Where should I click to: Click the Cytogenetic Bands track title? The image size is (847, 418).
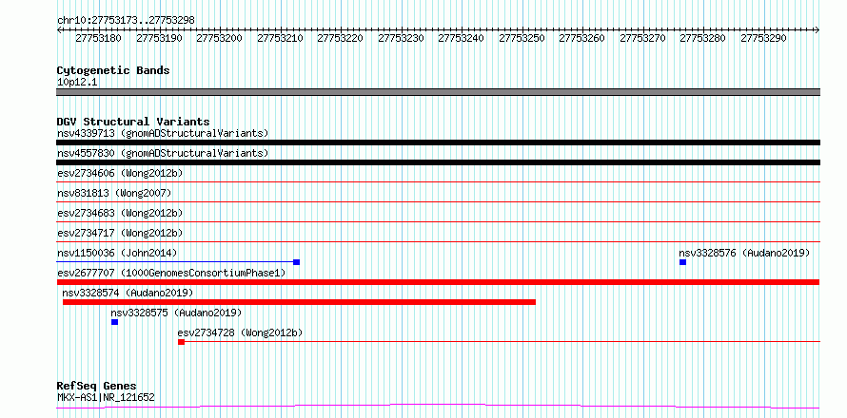tap(113, 70)
